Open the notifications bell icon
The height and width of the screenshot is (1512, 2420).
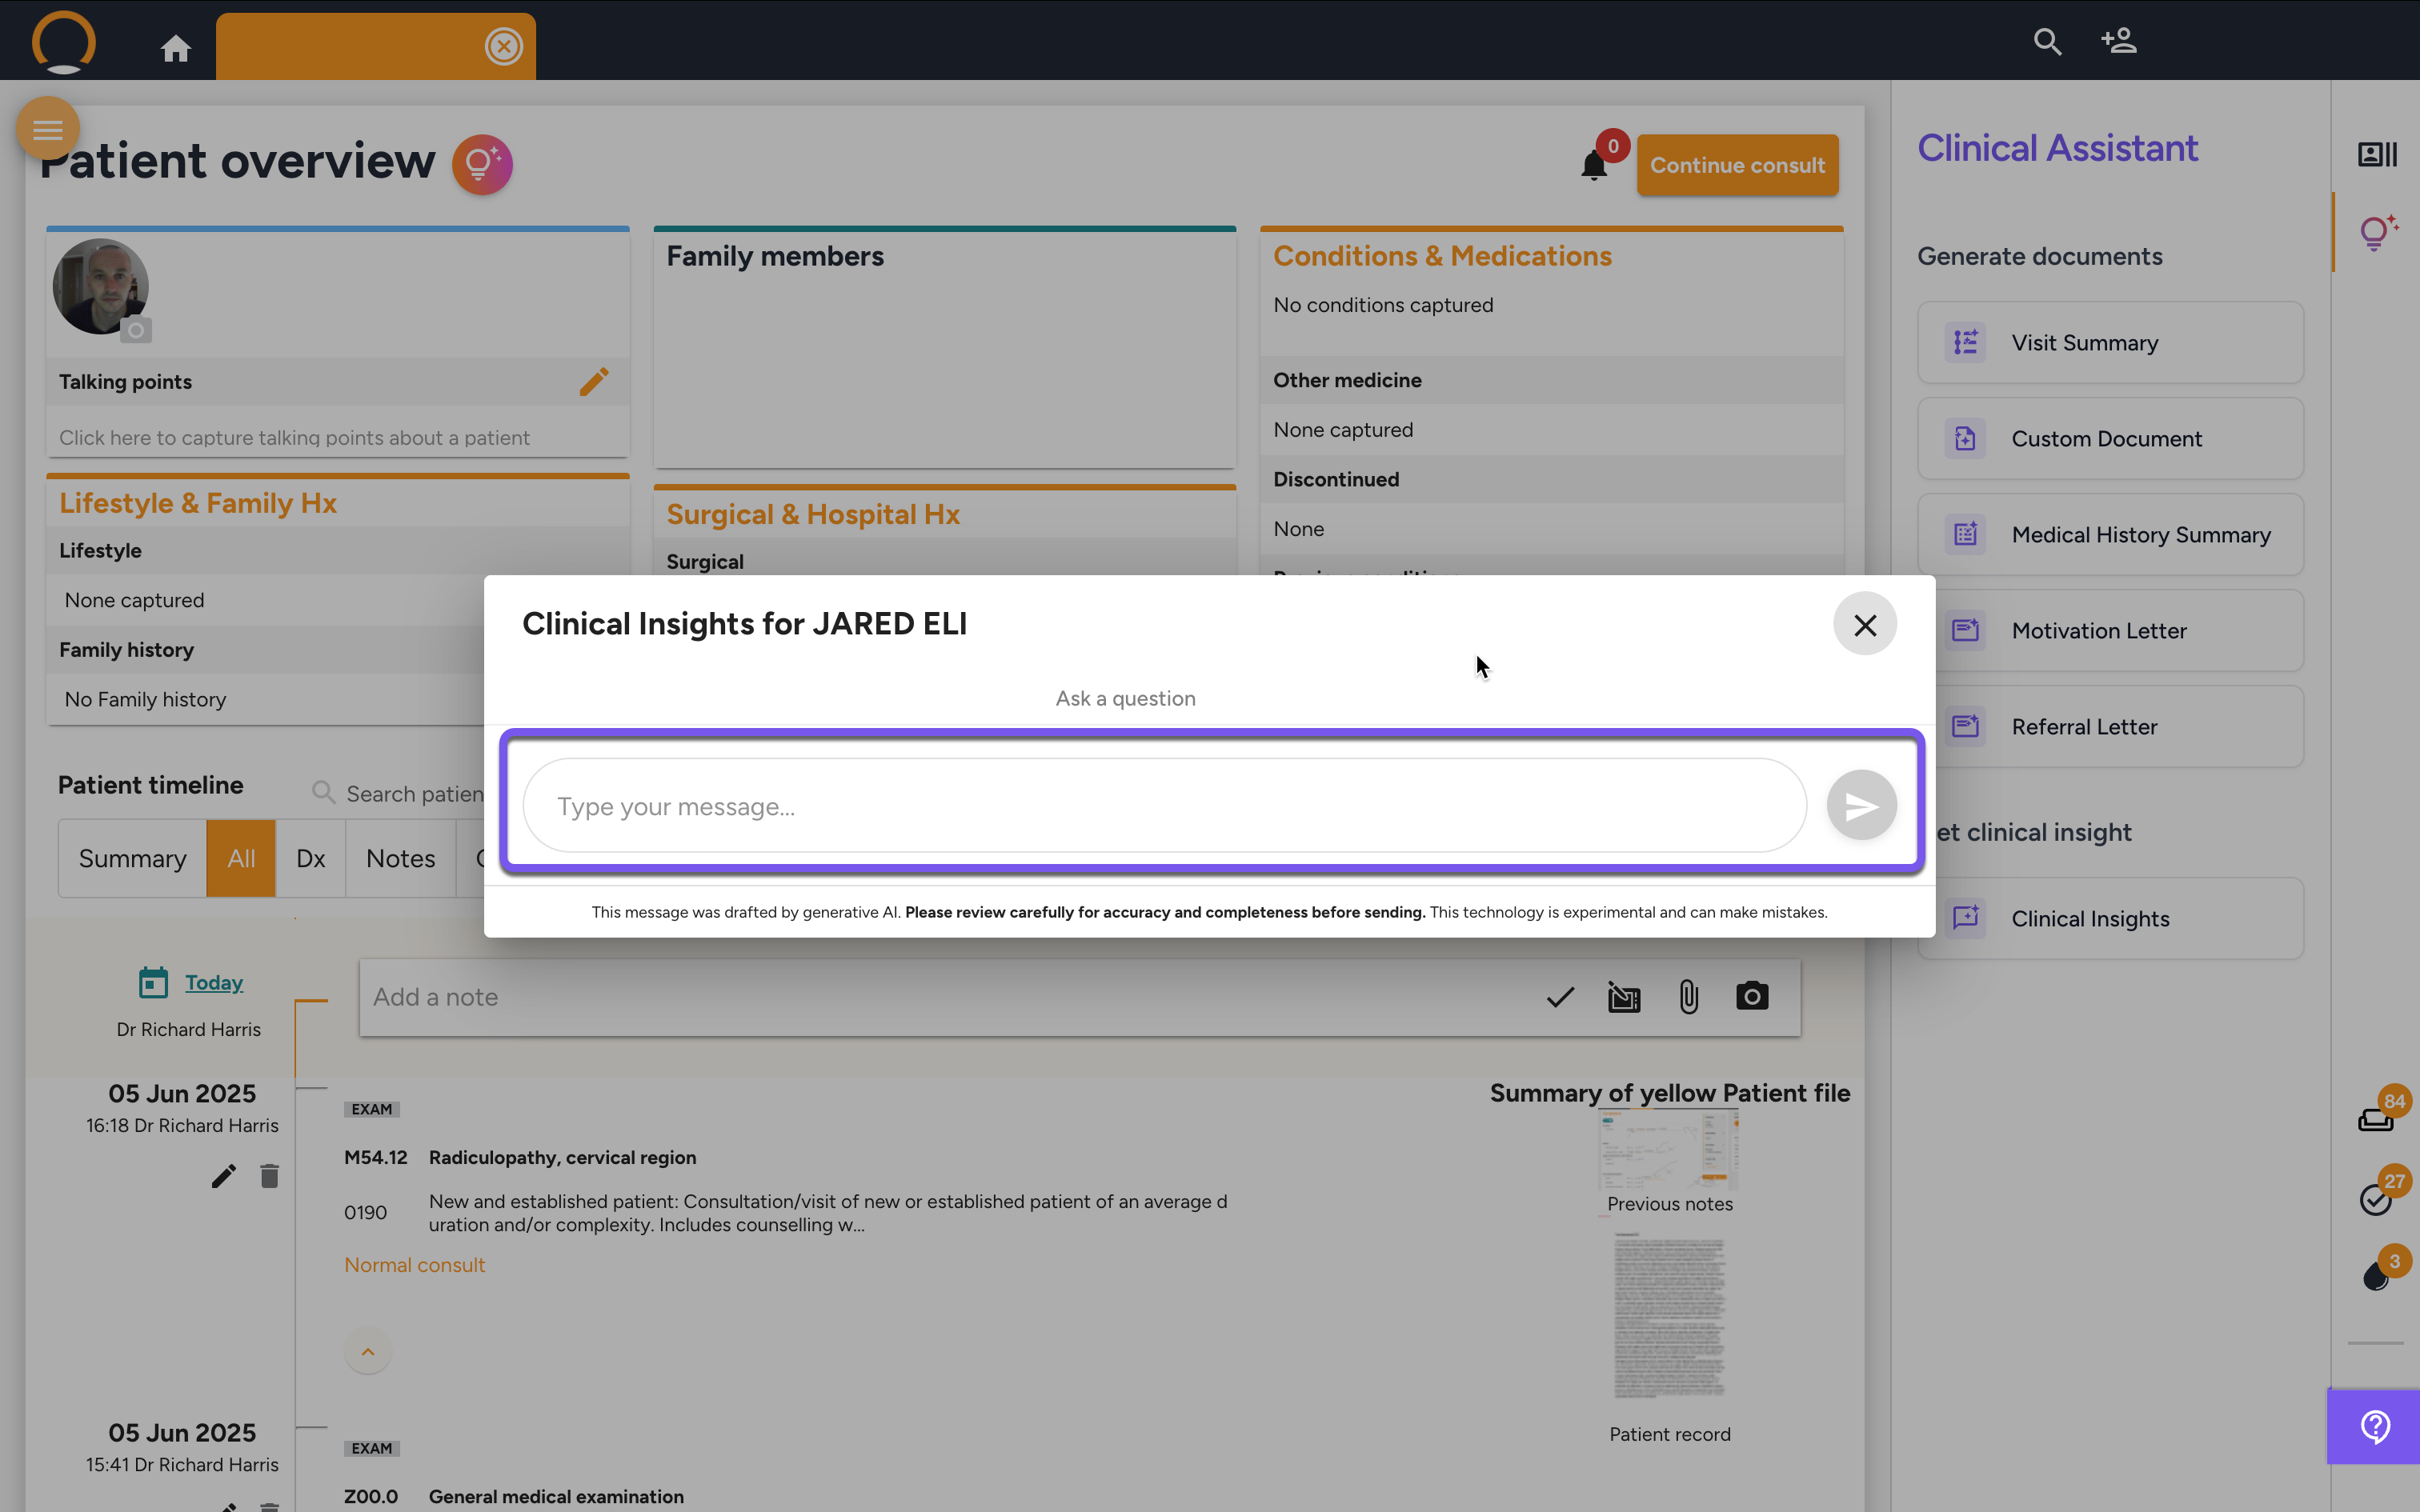point(1594,165)
